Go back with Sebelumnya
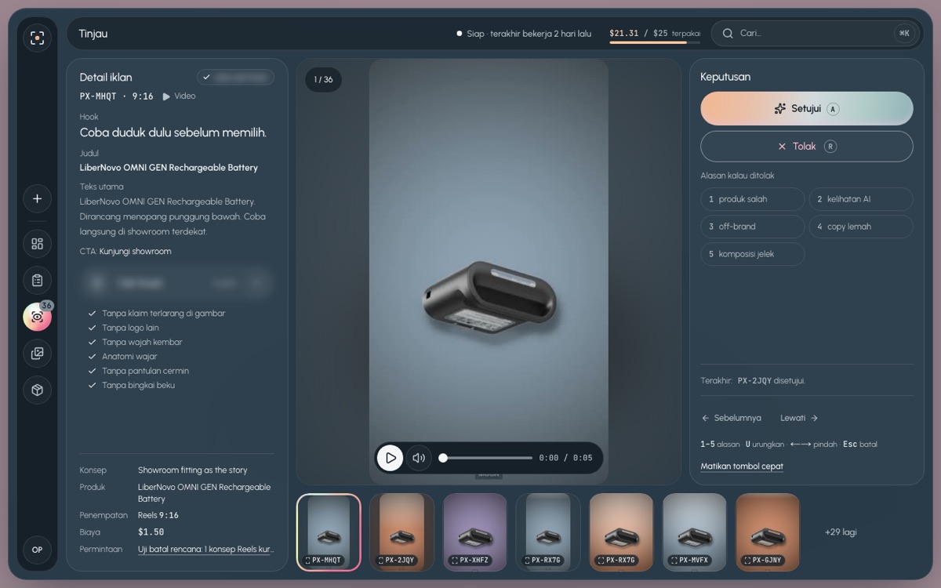Screen dimensions: 941x588 pyautogui.click(x=732, y=418)
